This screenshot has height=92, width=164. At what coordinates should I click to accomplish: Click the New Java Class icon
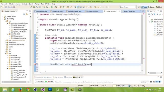click(x=63, y=7)
